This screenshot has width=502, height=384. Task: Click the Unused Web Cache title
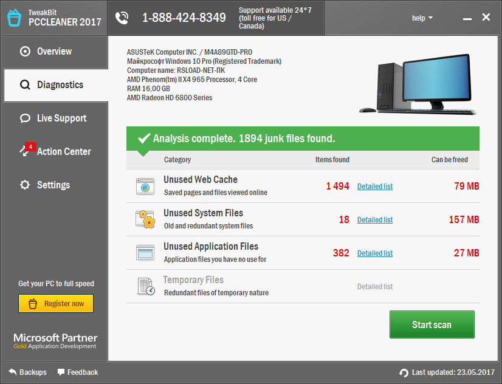tap(201, 179)
